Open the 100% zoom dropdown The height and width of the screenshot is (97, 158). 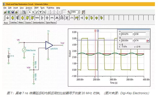(79, 12)
